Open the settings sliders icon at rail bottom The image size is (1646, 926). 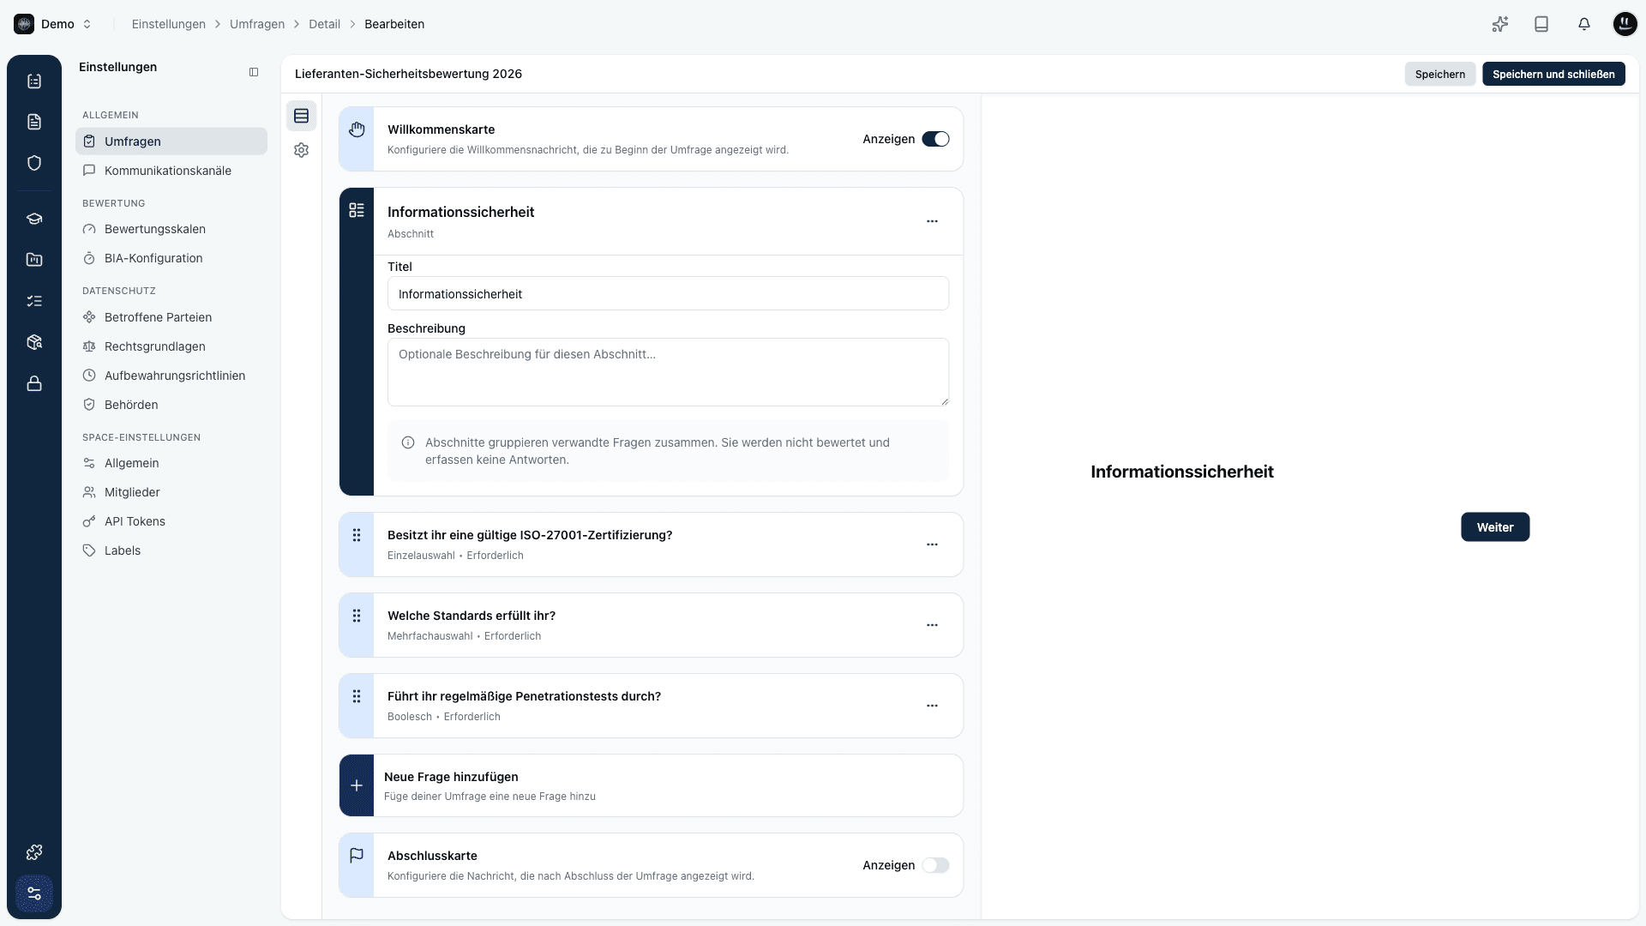[34, 893]
